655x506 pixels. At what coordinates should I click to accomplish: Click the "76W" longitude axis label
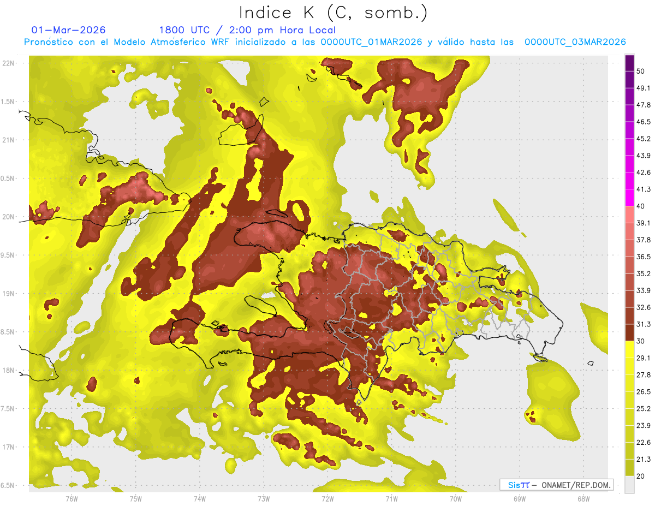click(x=72, y=498)
